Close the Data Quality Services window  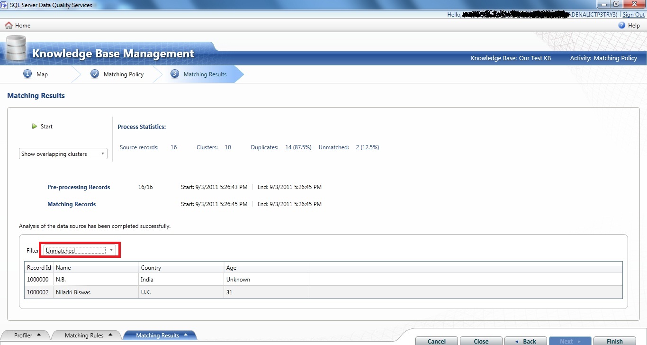click(634, 4)
